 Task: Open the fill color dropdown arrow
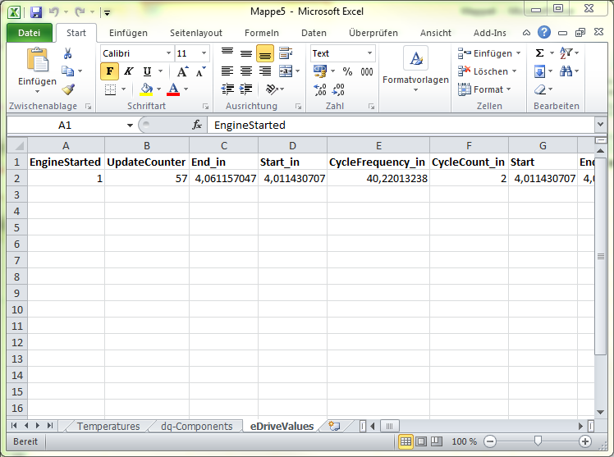pyautogui.click(x=158, y=89)
